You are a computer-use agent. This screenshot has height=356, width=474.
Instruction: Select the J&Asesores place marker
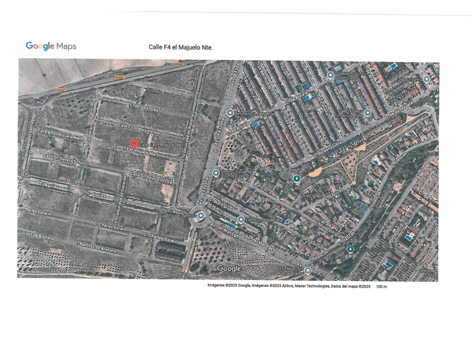[x=427, y=79]
